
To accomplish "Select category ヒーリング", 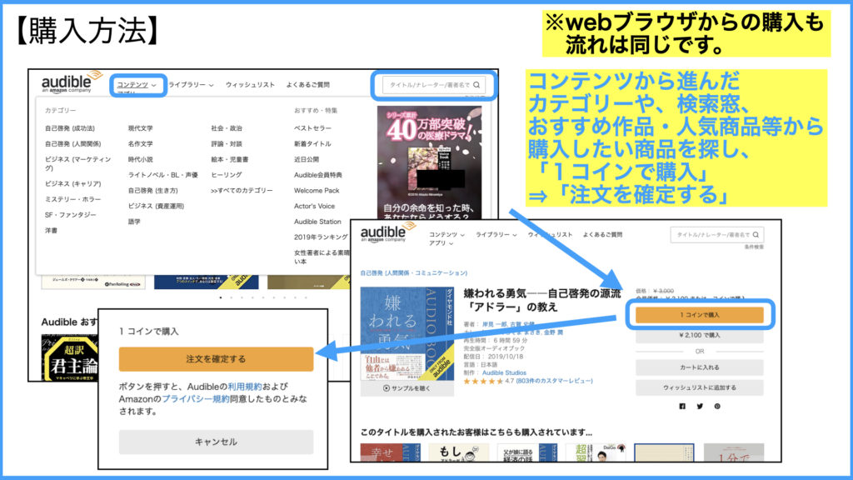I will 227,175.
